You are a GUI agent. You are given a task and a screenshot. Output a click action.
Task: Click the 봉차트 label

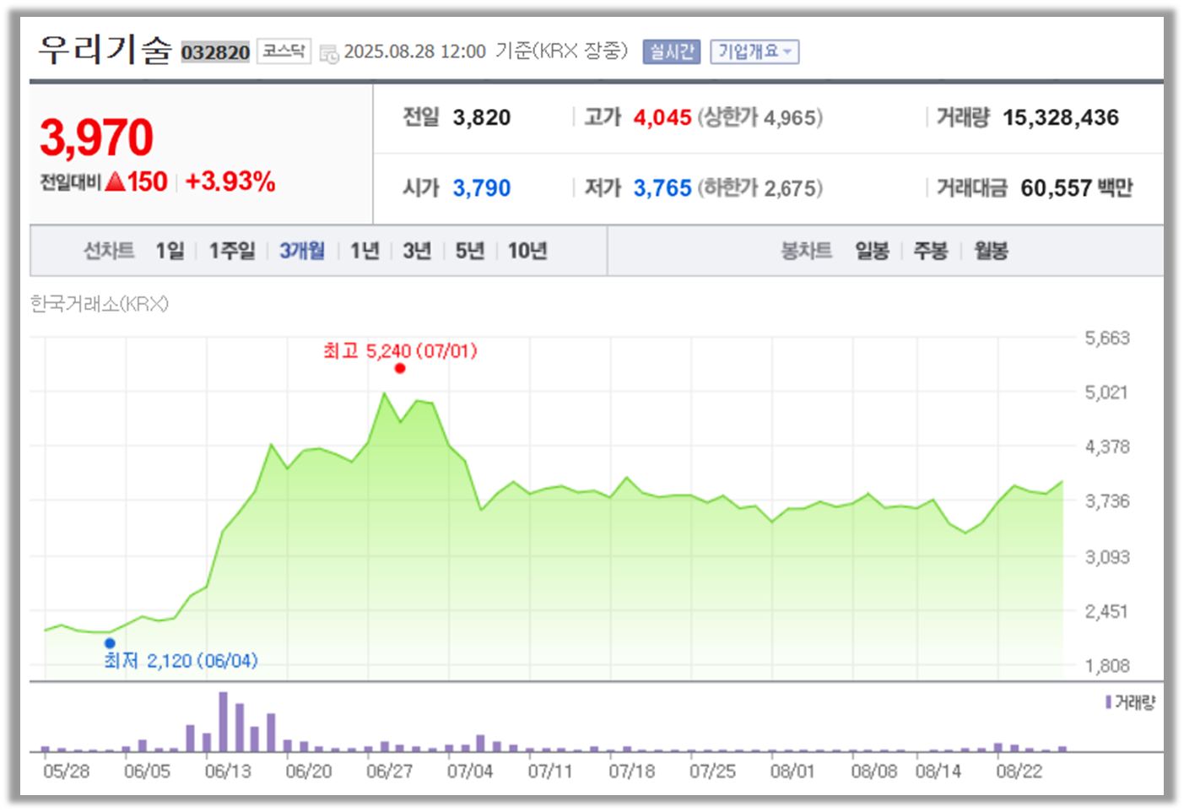(807, 251)
